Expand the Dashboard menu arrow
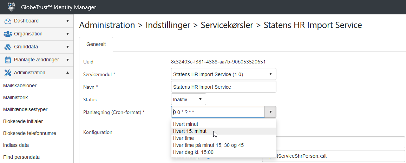This screenshot has width=406, height=163. coord(67,21)
